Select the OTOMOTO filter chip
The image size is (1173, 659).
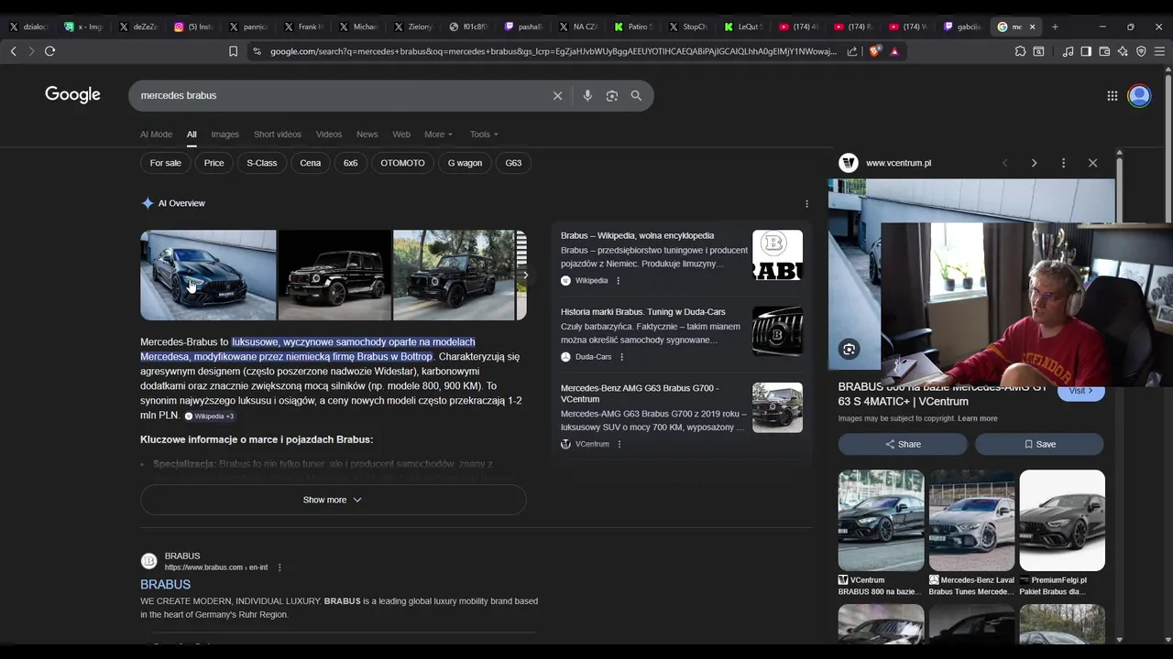tap(403, 163)
